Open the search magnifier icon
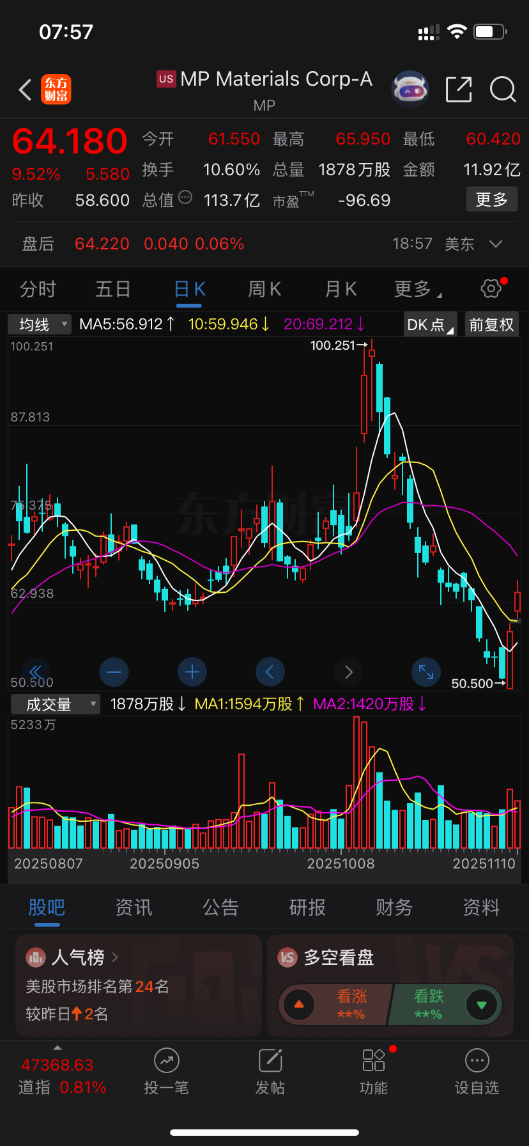Viewport: 529px width, 1146px height. 503,90
